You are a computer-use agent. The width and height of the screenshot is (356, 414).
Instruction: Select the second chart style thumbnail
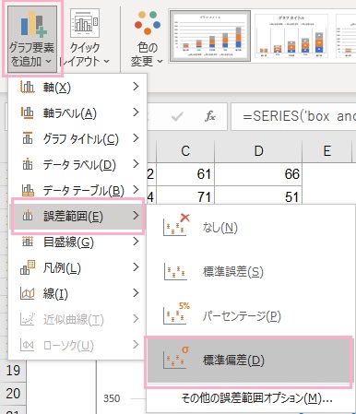[291, 36]
